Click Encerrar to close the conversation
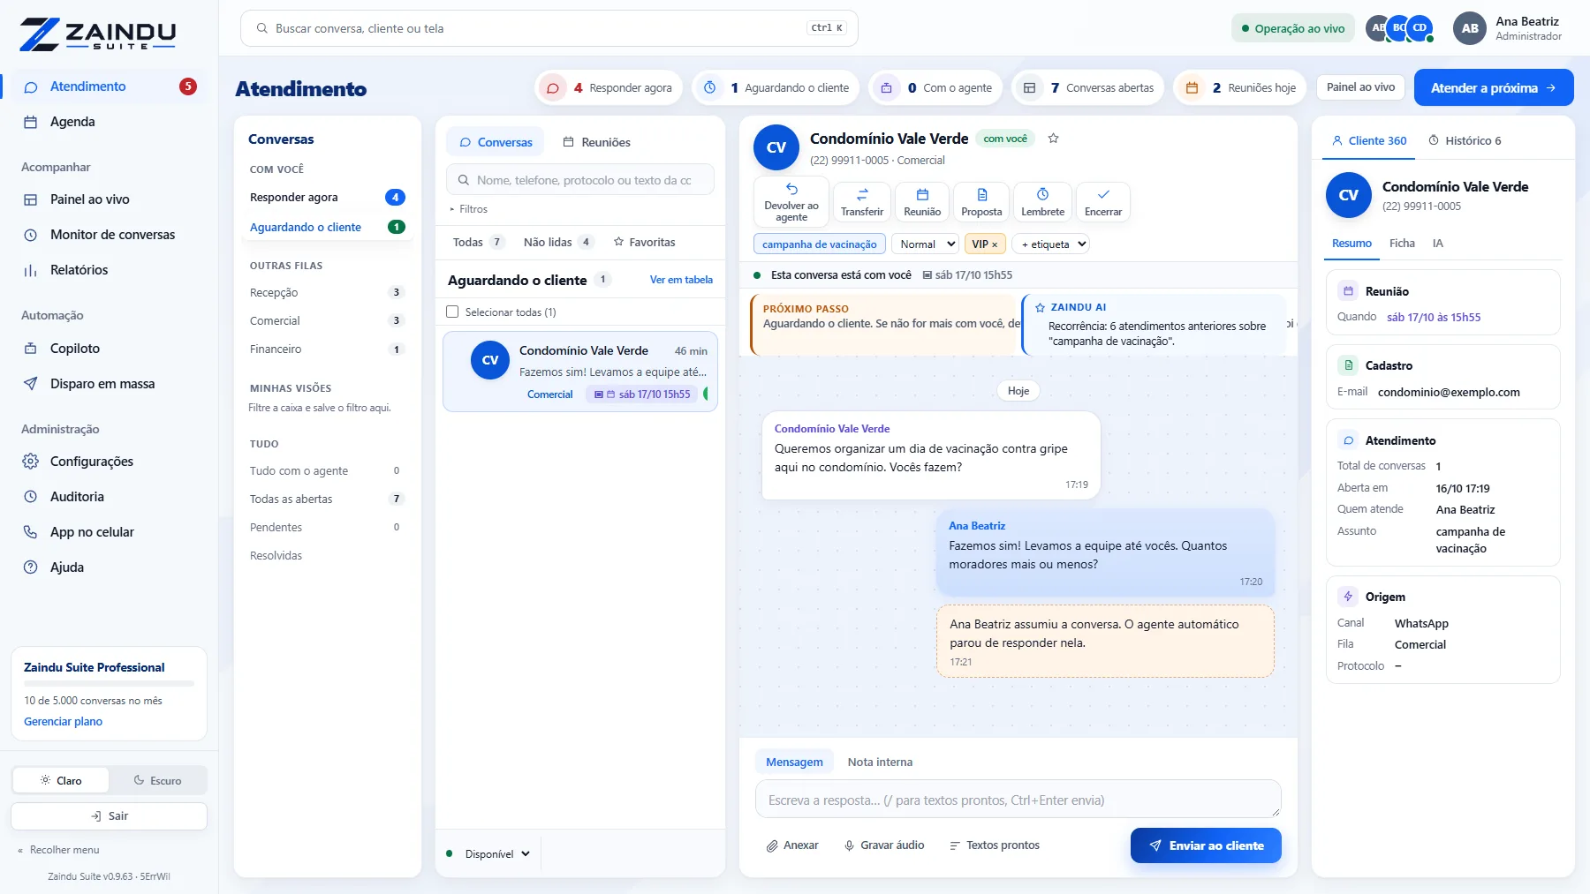Viewport: 1590px width, 894px height. [x=1103, y=201]
